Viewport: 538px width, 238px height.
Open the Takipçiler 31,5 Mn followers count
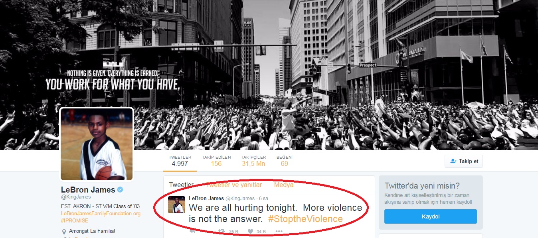tap(253, 161)
